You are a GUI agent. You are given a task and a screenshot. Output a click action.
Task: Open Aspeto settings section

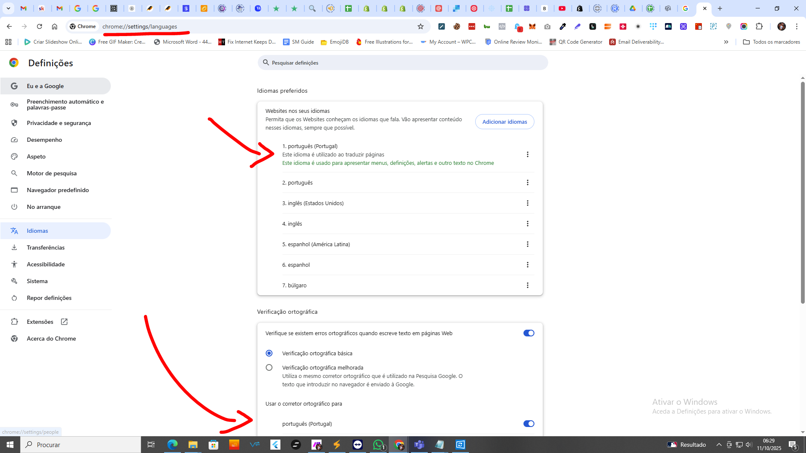[55, 156]
